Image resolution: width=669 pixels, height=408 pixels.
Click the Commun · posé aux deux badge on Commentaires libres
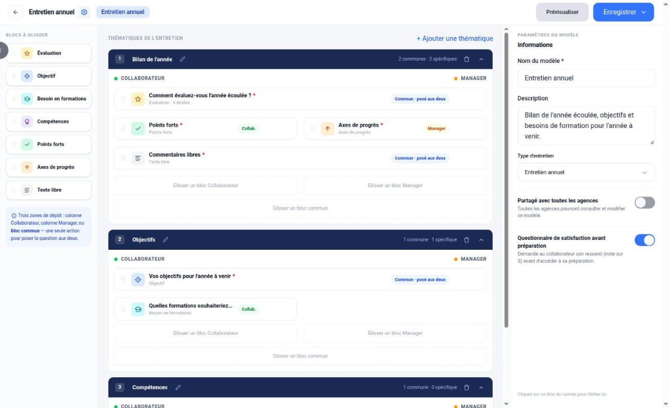pos(420,158)
